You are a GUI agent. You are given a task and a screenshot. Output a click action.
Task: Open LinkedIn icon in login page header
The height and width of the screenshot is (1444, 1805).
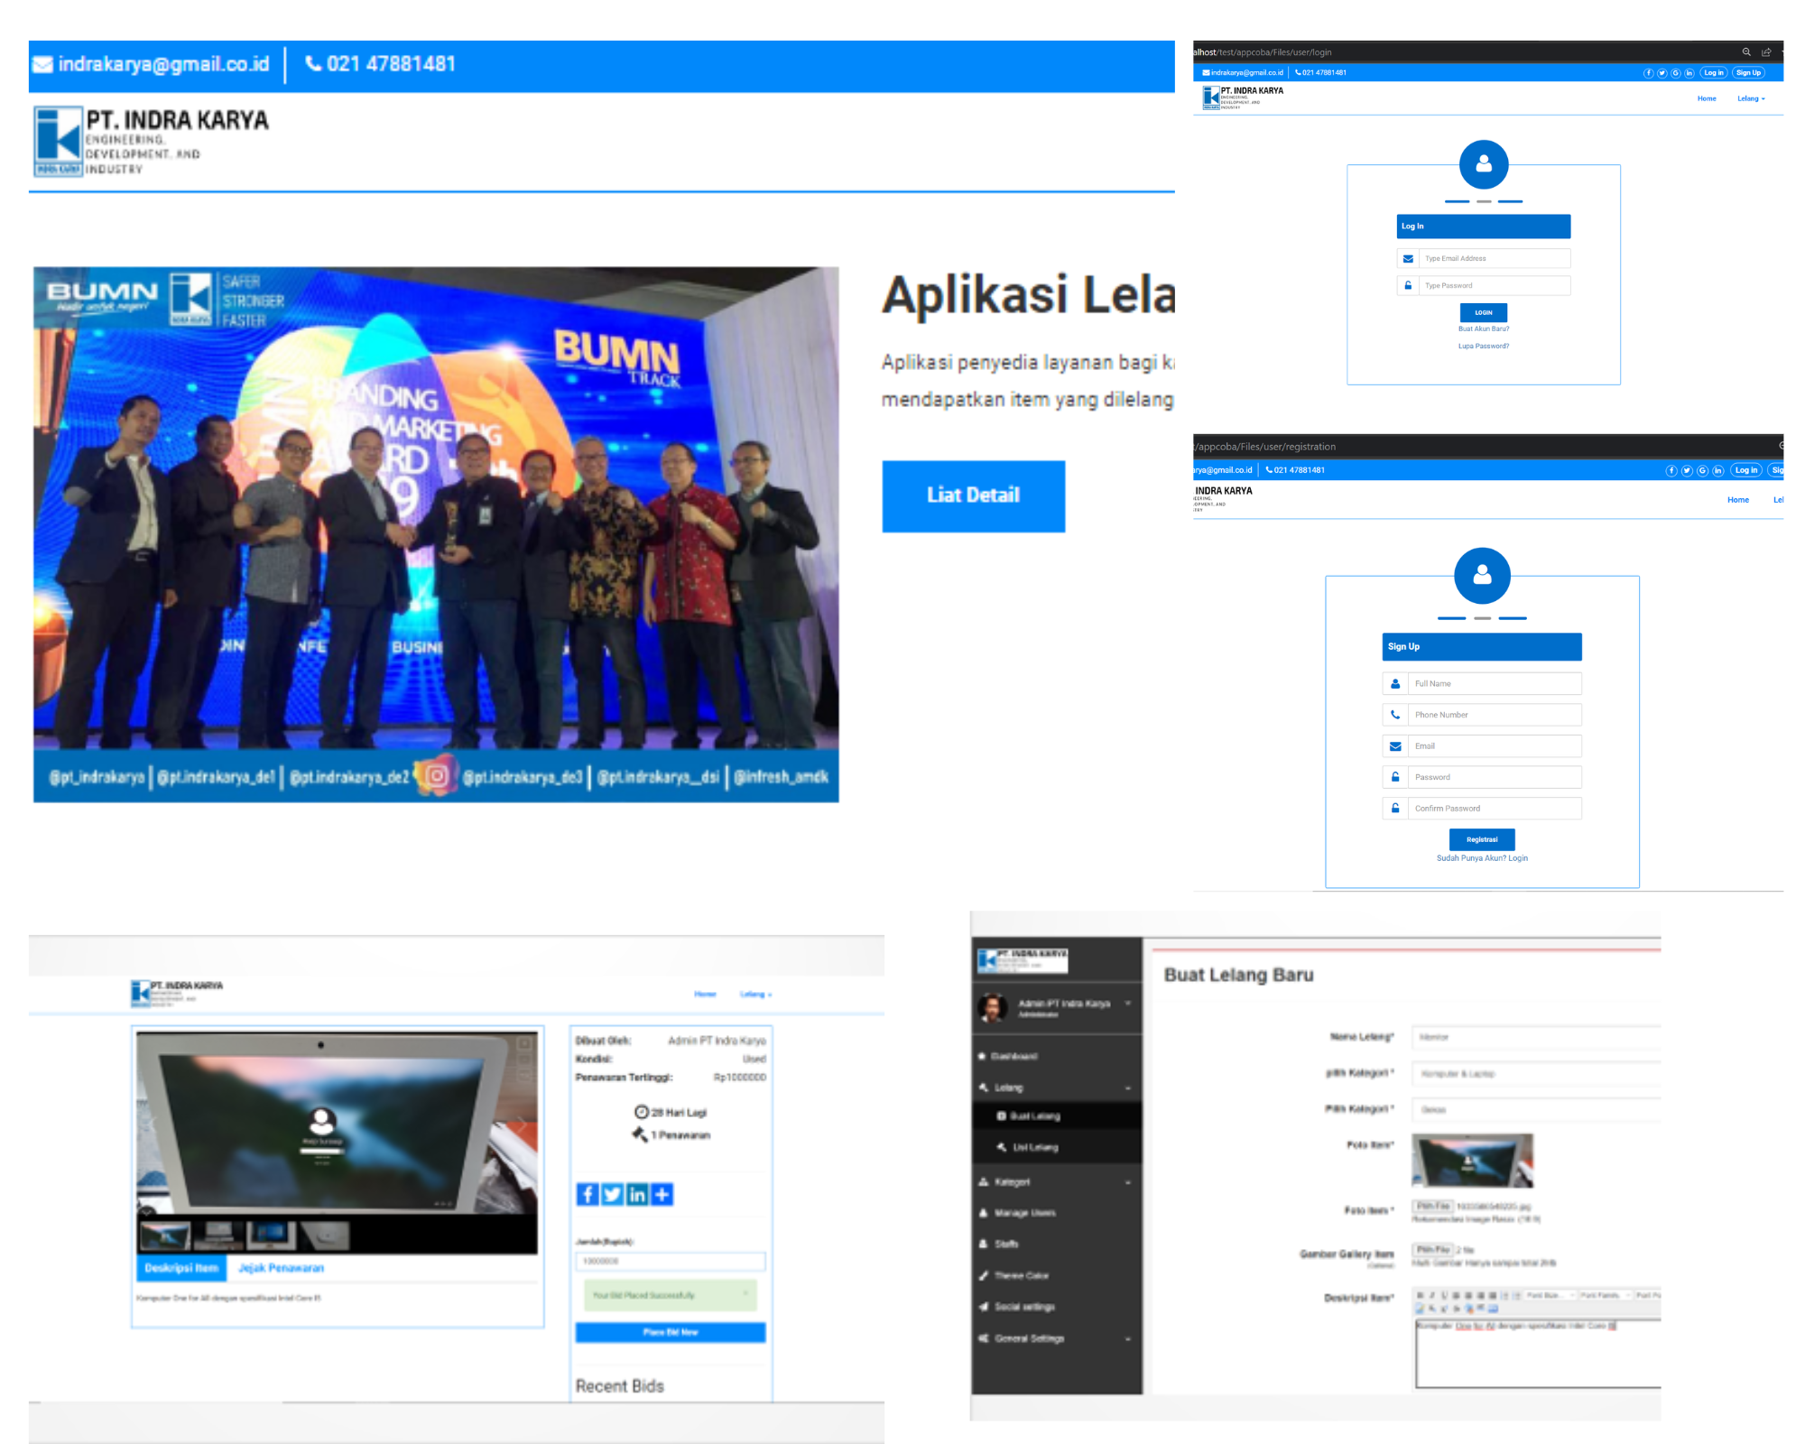point(1689,73)
